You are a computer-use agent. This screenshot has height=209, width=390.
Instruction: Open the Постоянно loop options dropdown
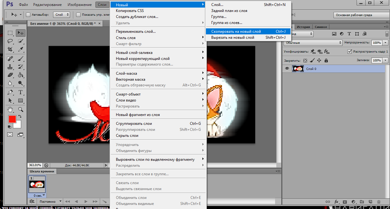point(51,201)
